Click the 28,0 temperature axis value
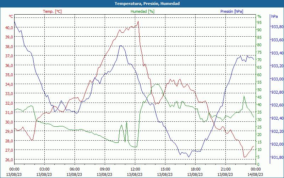Viewport: 284px width, 178px height. [x=9, y=141]
